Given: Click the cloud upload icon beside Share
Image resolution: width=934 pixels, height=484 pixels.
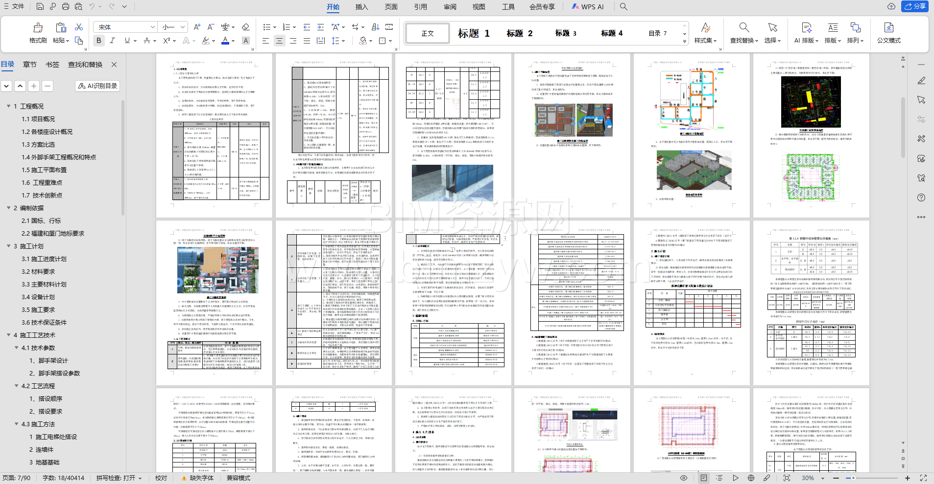Looking at the screenshot, I should 891,6.
